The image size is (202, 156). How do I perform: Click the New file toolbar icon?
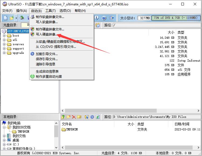(6, 18)
